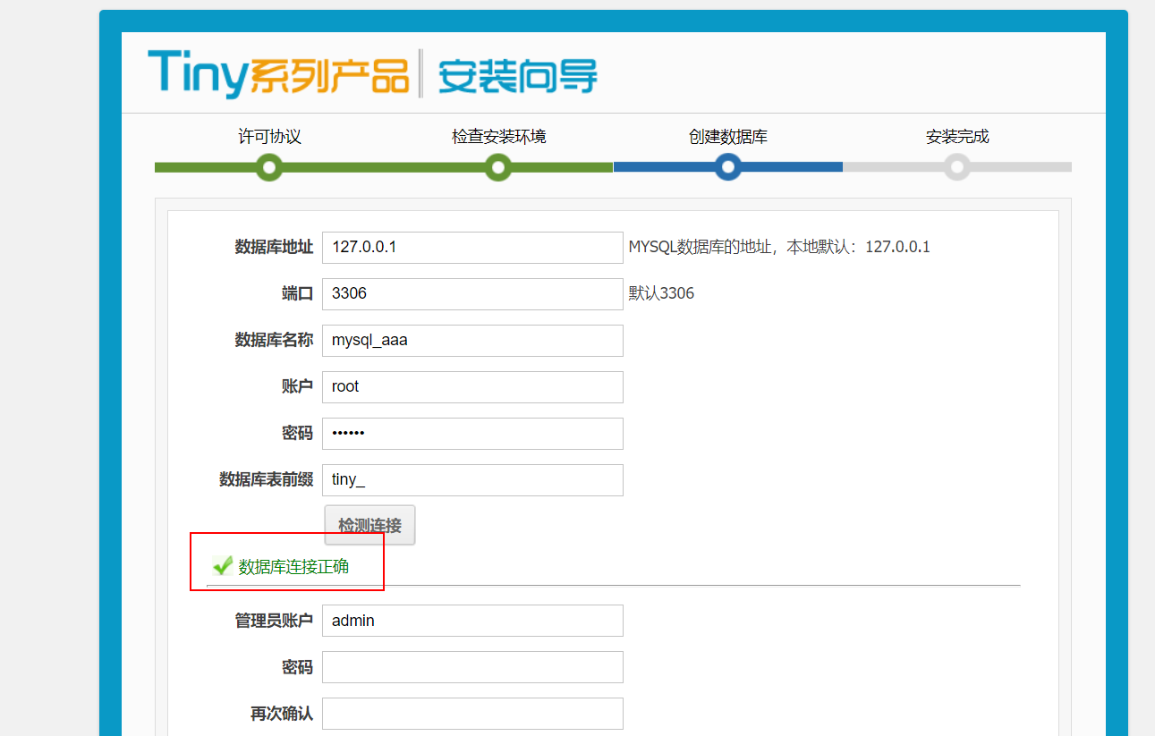Click the 管理员账户 label
Viewport: 1155px width, 736px height.
tap(274, 620)
